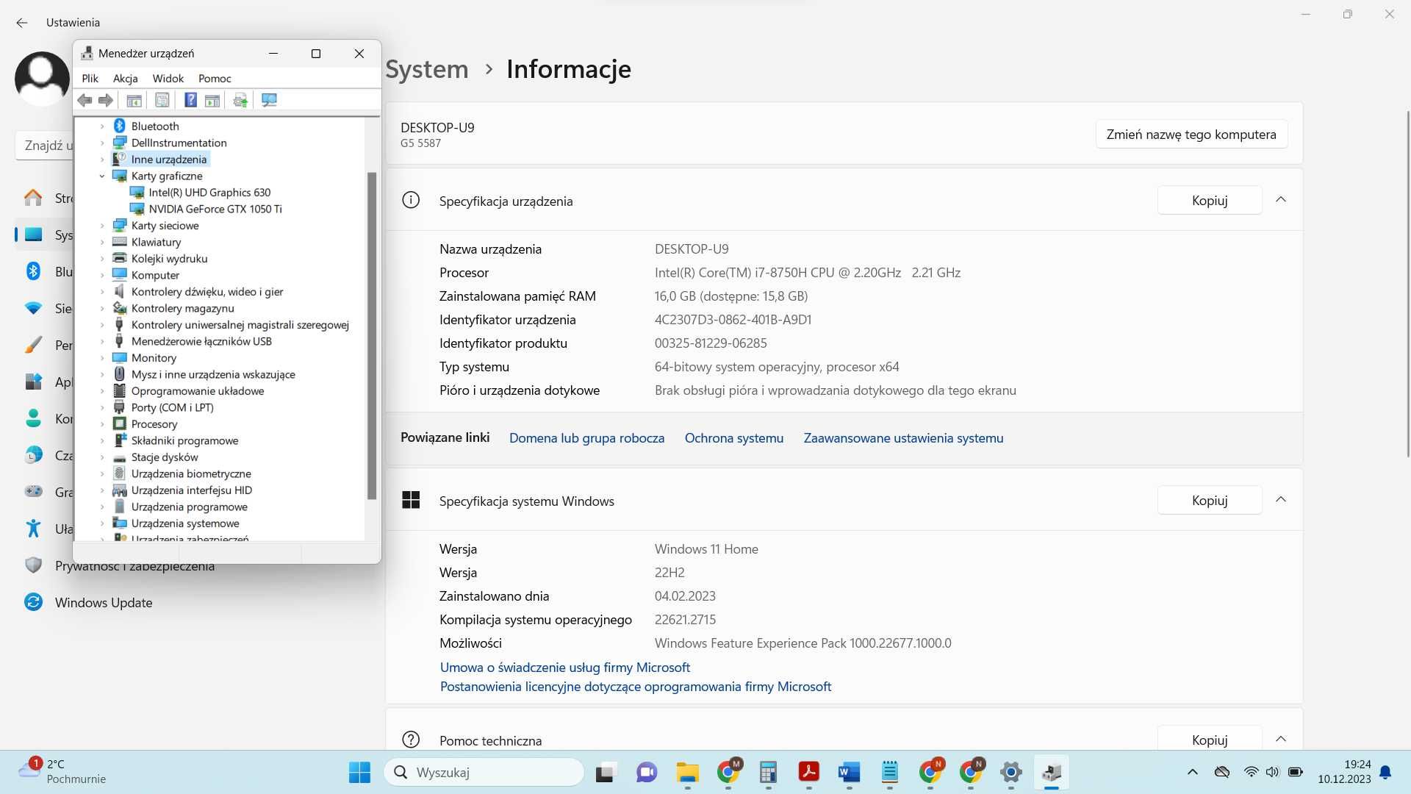
Task: Click the notification bell in system tray
Action: (x=1385, y=772)
